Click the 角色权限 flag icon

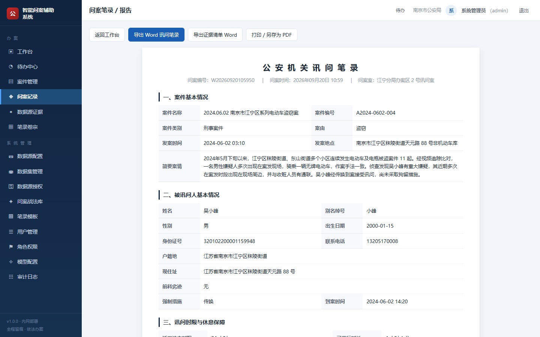click(11, 247)
